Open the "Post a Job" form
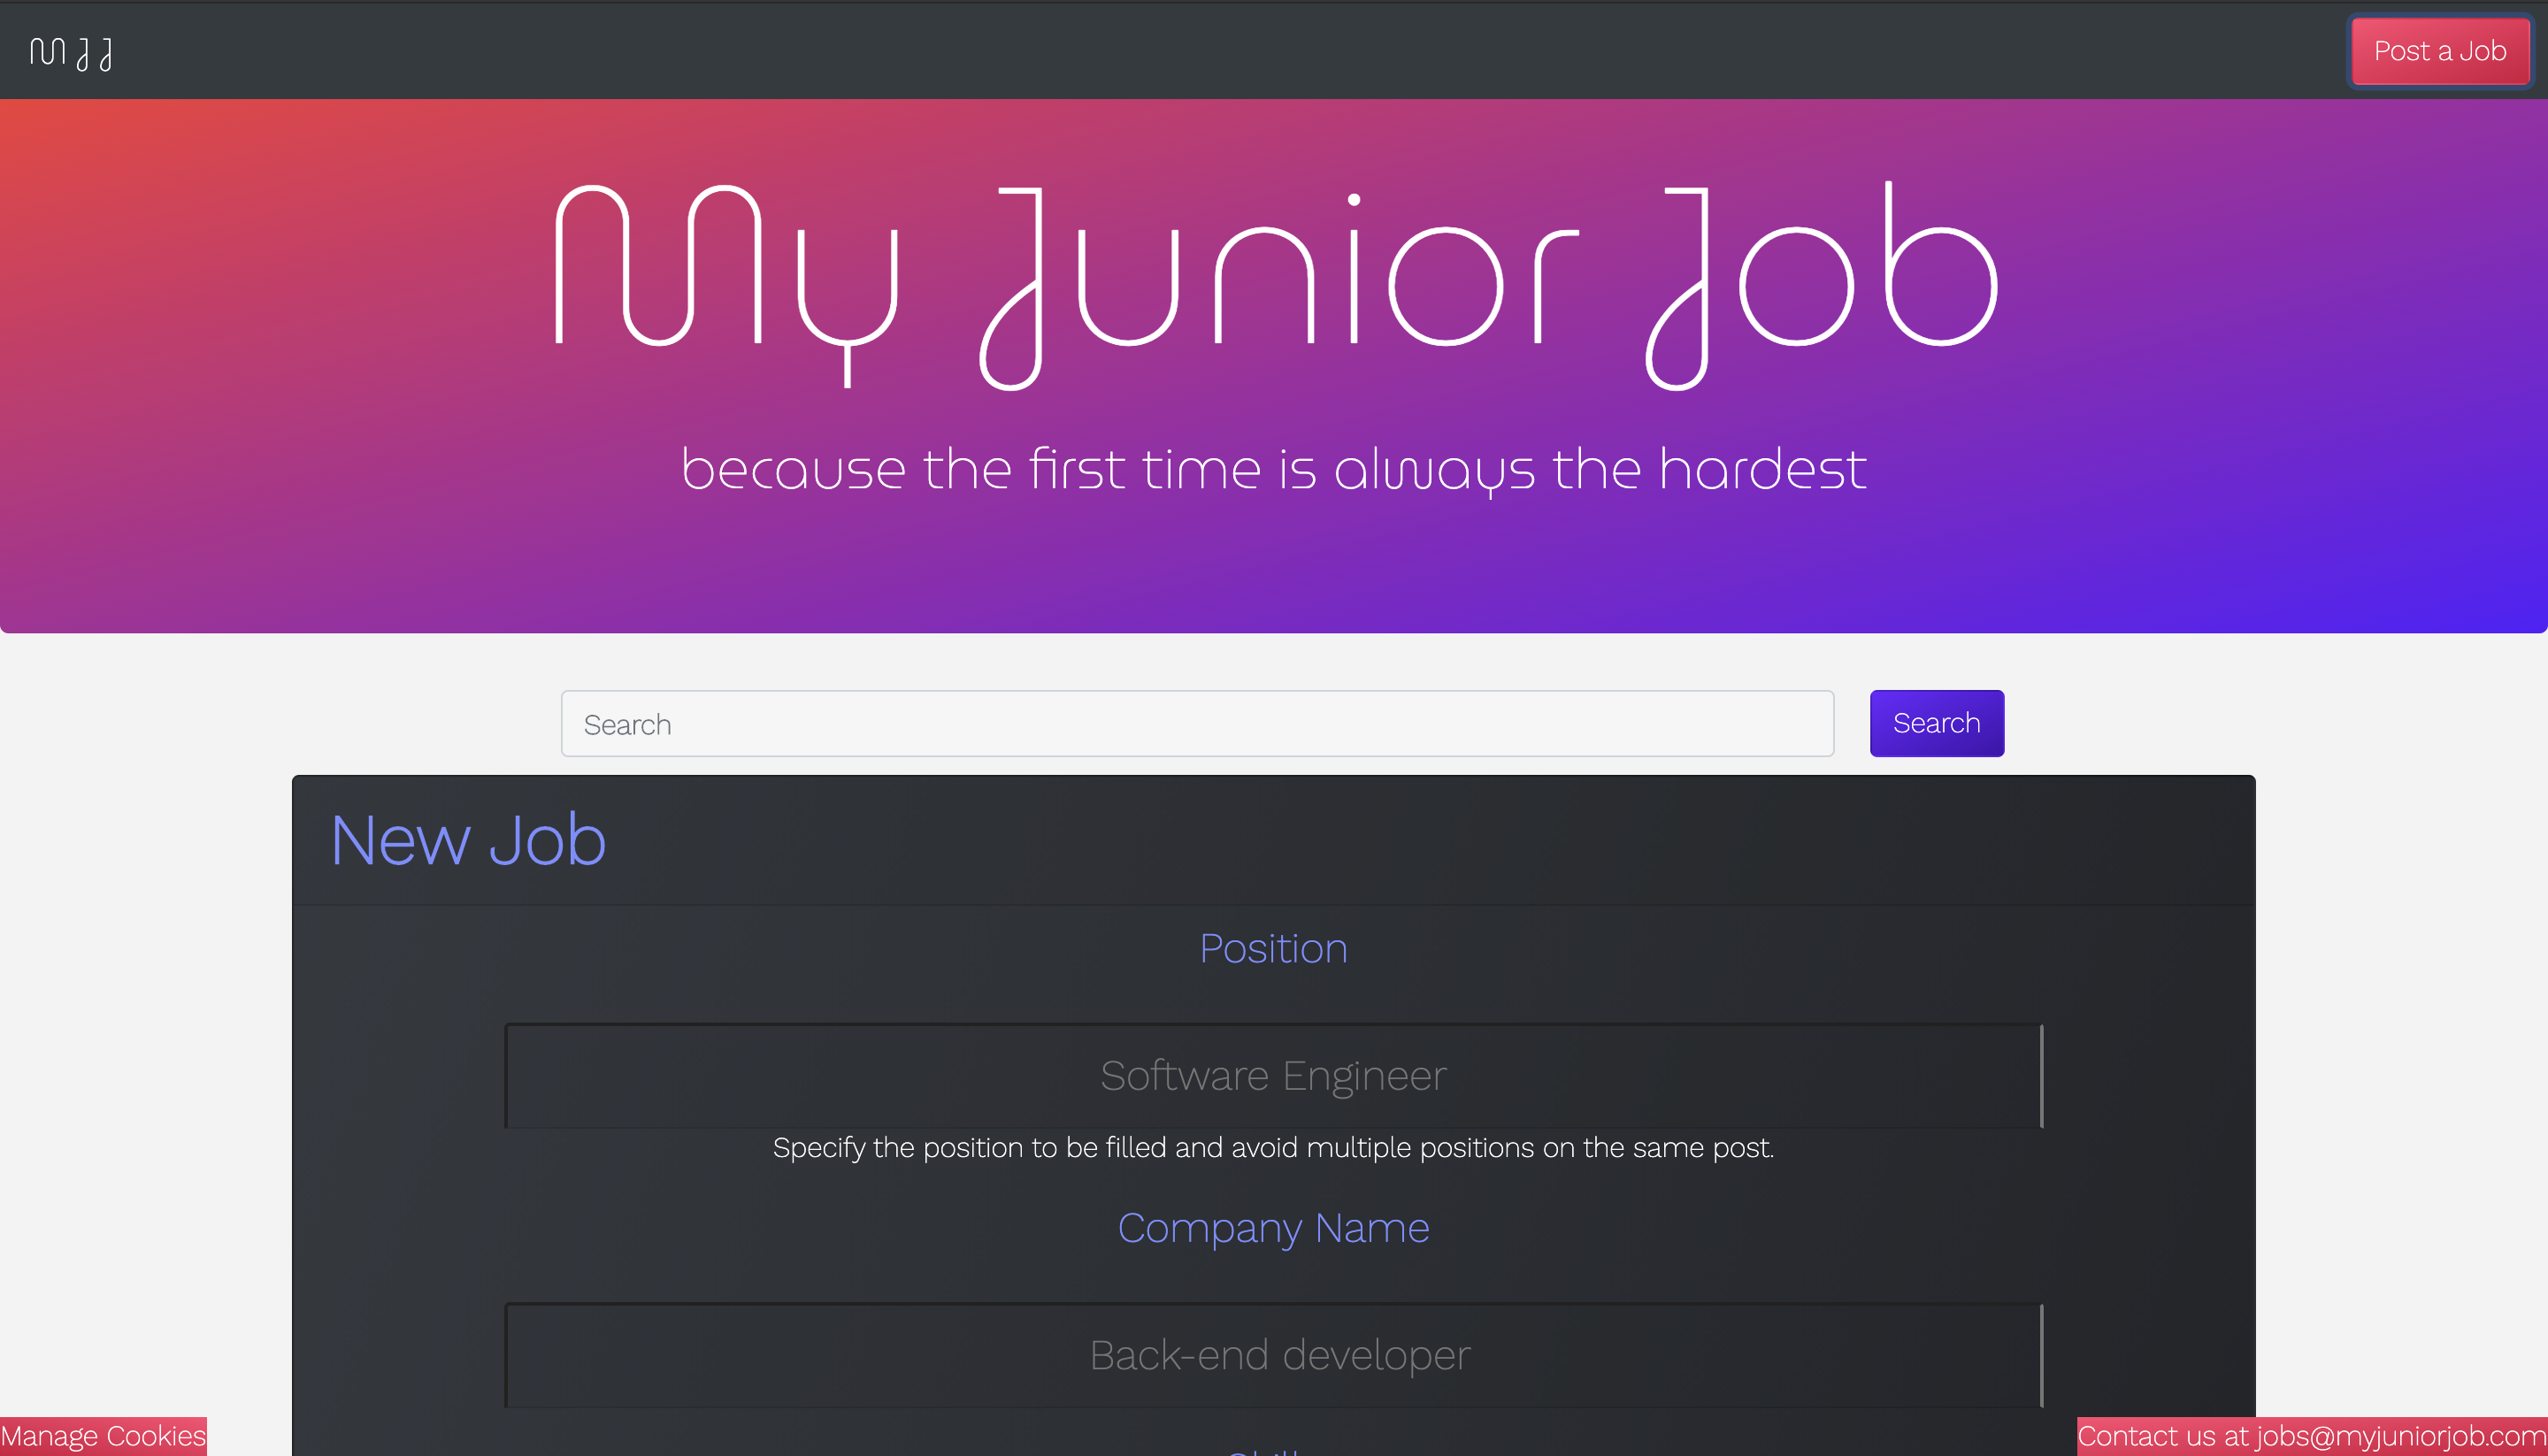The height and width of the screenshot is (1456, 2548). tap(2439, 51)
